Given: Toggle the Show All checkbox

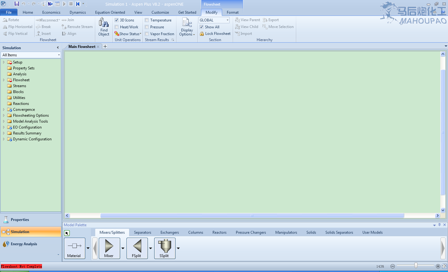Looking at the screenshot, I should pos(202,27).
